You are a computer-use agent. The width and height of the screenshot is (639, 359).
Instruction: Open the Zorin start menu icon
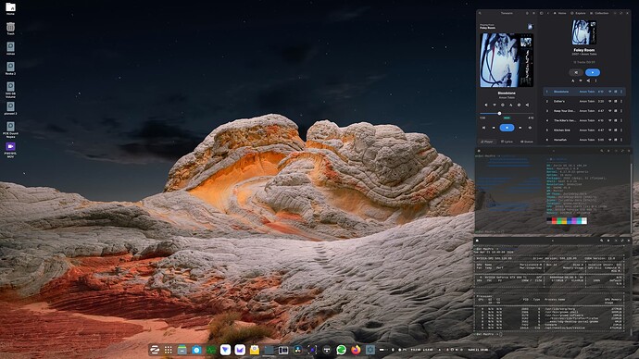coord(155,350)
